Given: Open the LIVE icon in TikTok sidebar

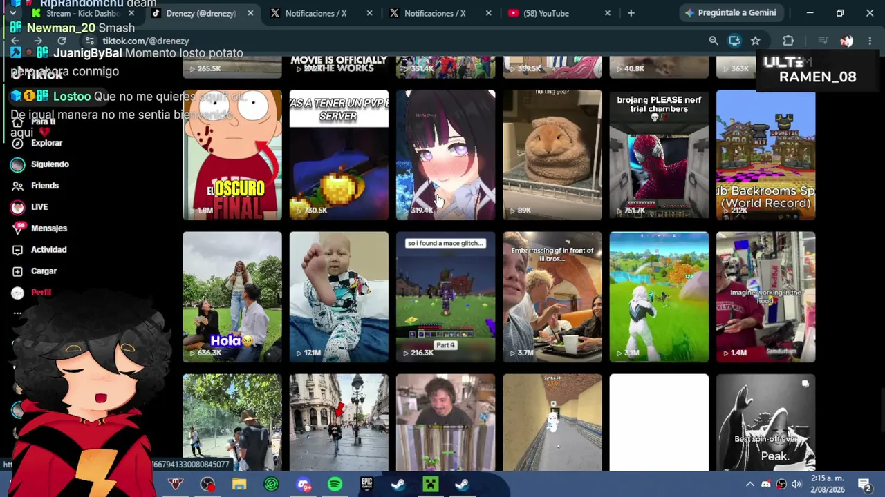Looking at the screenshot, I should pyautogui.click(x=17, y=207).
